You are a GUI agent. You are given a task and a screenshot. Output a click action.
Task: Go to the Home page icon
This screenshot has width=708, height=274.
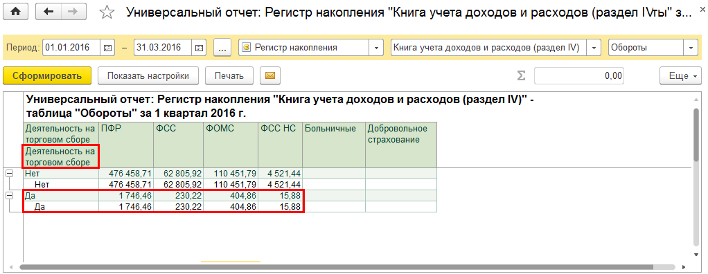[x=16, y=12]
